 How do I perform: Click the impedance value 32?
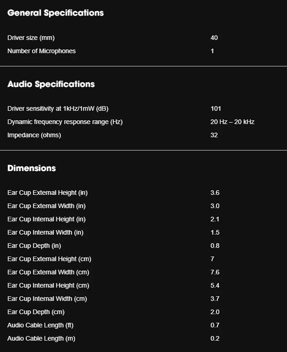pos(214,135)
